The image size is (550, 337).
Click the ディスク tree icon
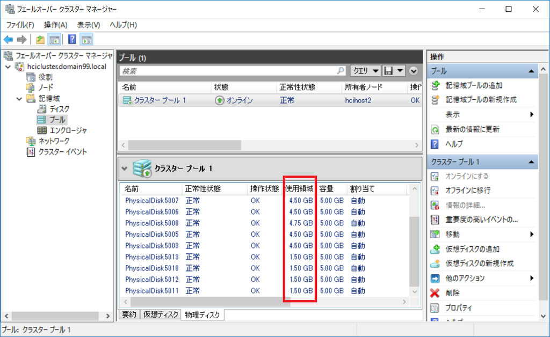pyautogui.click(x=42, y=109)
